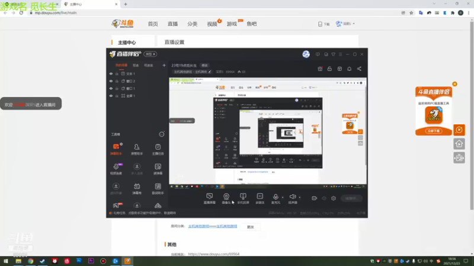Screen dimensions: 474x266
Task: Open the 弹幕秀 tool
Action: (x=137, y=189)
